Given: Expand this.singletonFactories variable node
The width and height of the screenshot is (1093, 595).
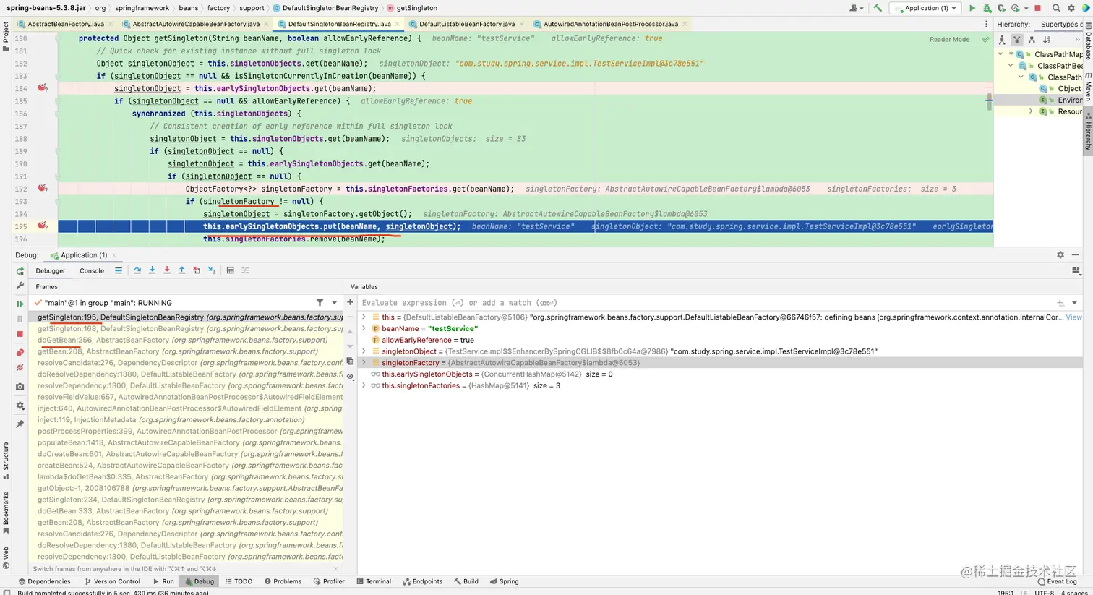Looking at the screenshot, I should click(364, 386).
